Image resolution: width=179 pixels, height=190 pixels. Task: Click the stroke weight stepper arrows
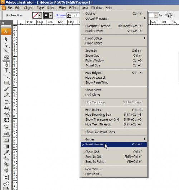pos(69,16)
